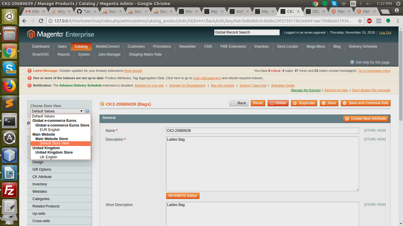The width and height of the screenshot is (403, 226).
Task: Open the Get help for this page icon
Action: pyautogui.click(x=352, y=62)
